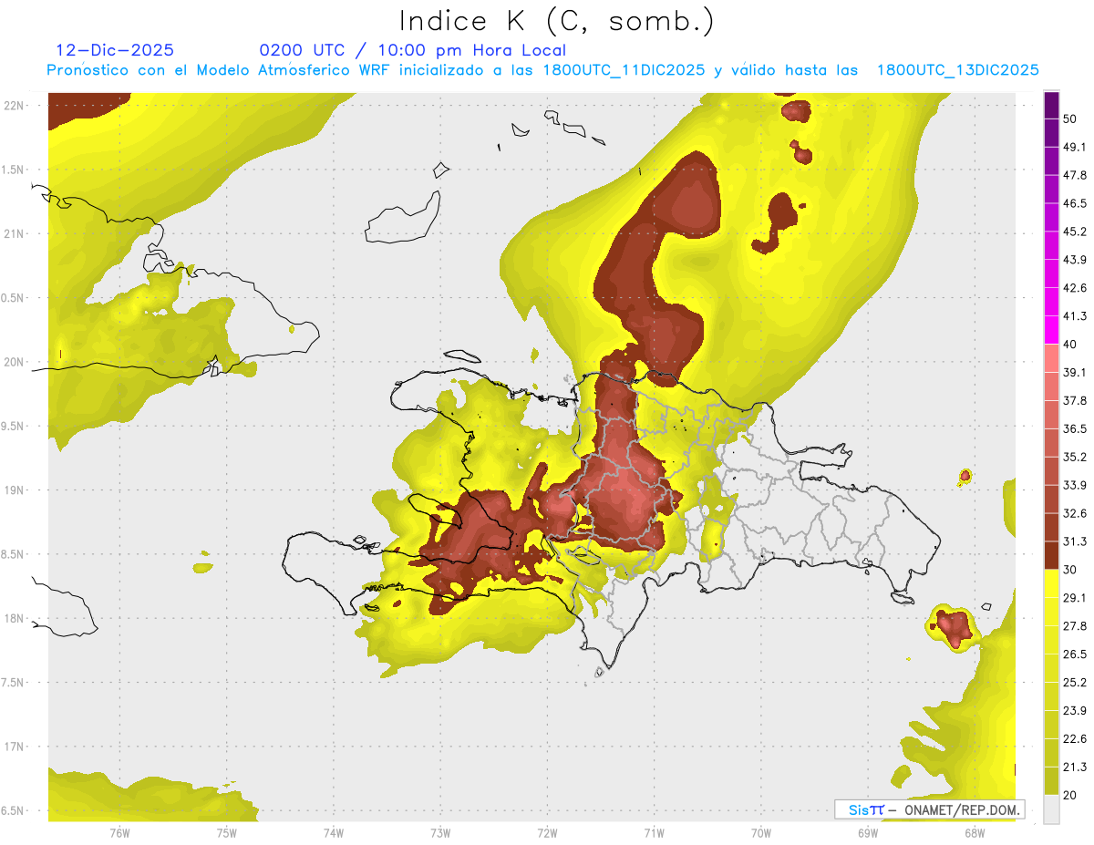Click the colorbar segment between 20 and 21.3
The height and width of the screenshot is (845, 1094).
[1052, 780]
